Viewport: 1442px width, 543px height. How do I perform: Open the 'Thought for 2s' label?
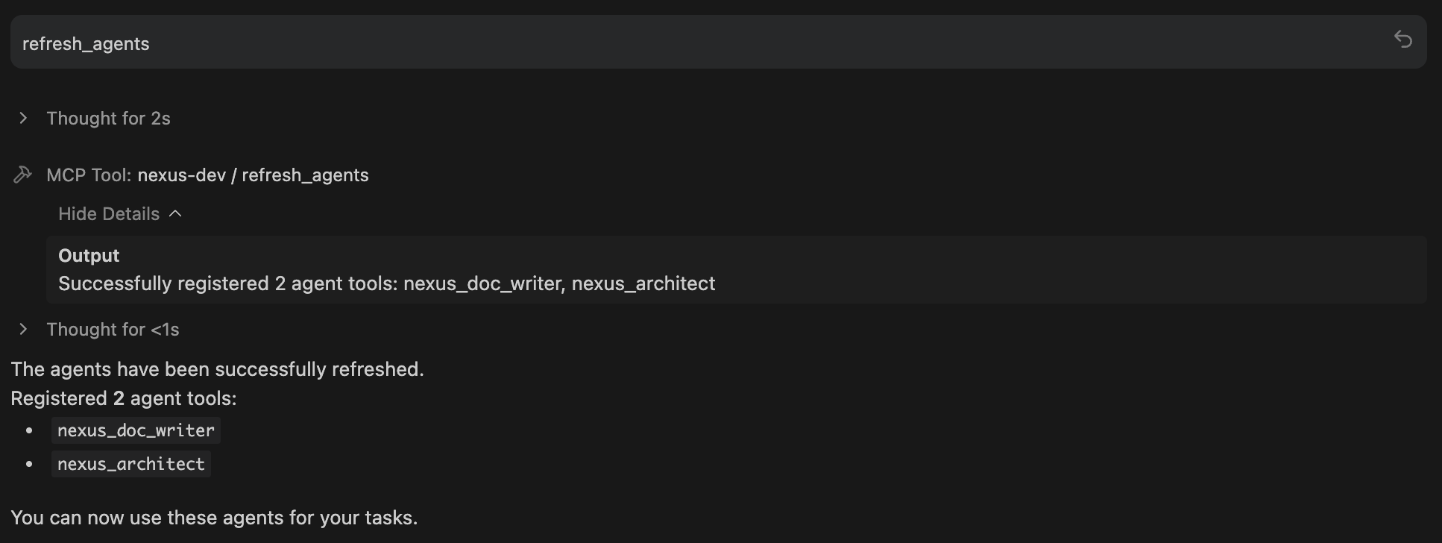coord(108,118)
